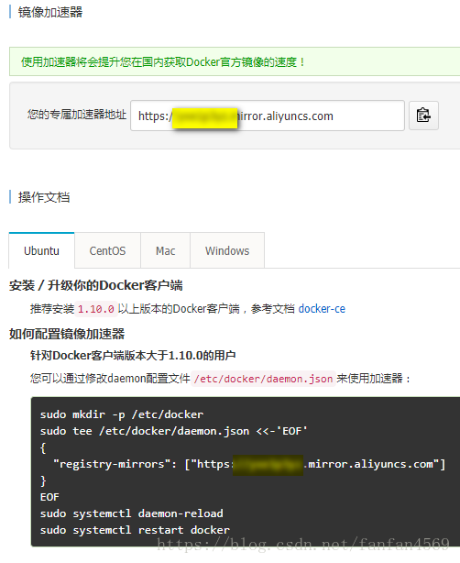Click the 'sudo systemctl restart docker' line
The image size is (460, 563).
pyautogui.click(x=135, y=530)
